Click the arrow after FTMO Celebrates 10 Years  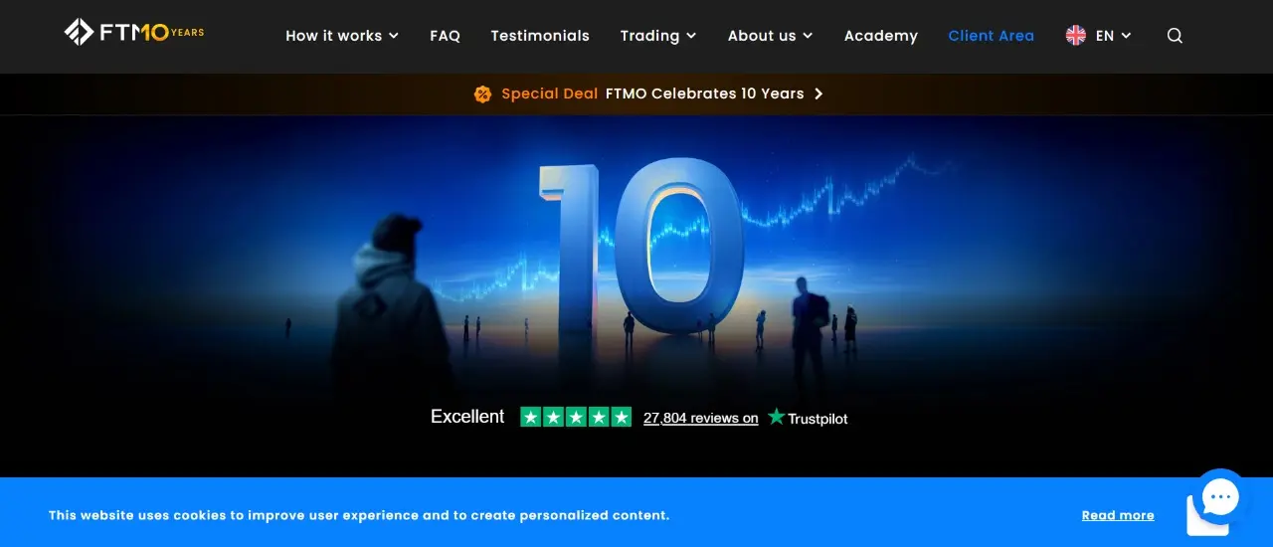[x=818, y=93]
